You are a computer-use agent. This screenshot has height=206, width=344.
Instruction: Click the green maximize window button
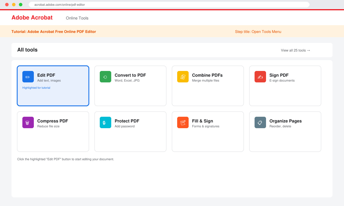(x=21, y=5)
